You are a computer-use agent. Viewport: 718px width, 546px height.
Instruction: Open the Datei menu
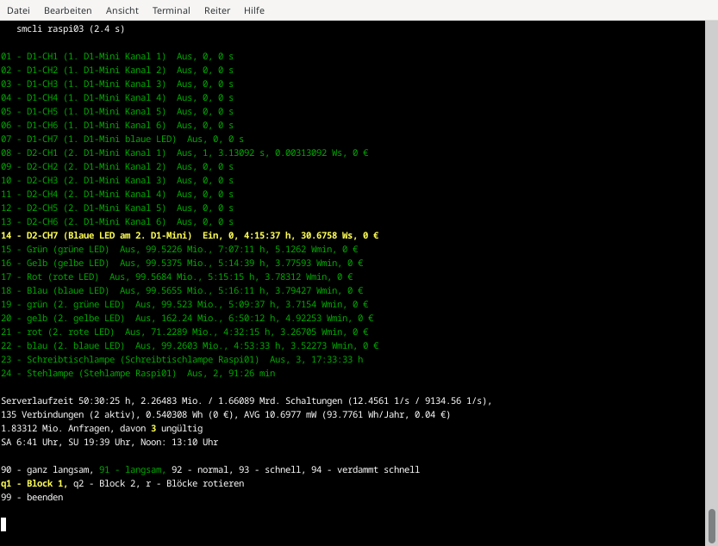[x=18, y=10]
